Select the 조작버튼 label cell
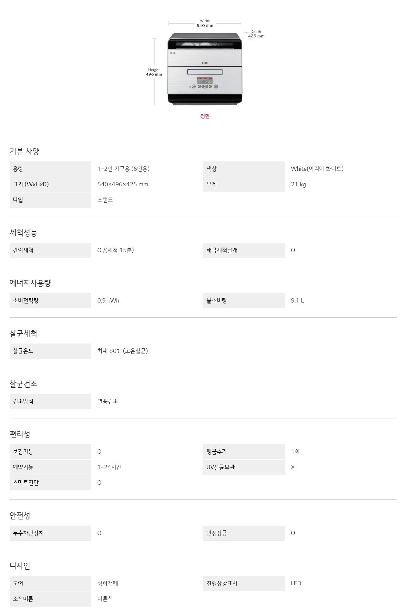Viewport: 407px width, 616px height. click(50, 599)
